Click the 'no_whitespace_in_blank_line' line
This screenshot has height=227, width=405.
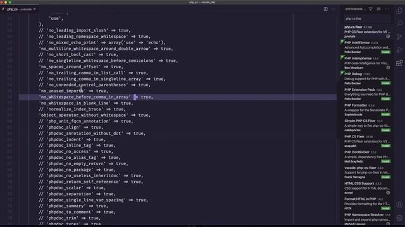pos(86,103)
